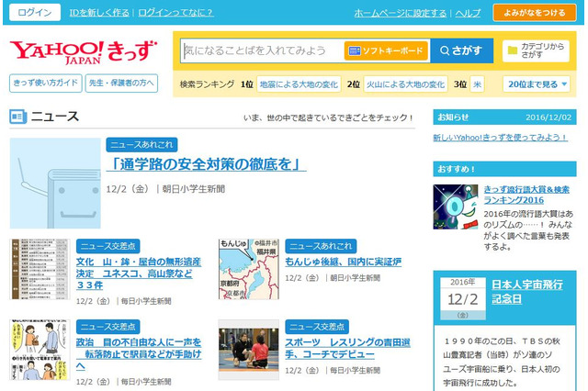Click the ニュース section heading

click(x=55, y=116)
